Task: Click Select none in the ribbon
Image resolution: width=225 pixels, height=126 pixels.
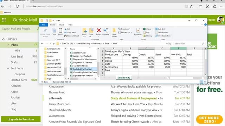Action: pos(161,33)
